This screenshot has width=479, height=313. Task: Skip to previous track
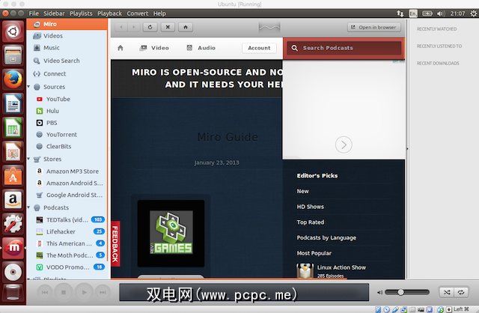pyautogui.click(x=45, y=293)
